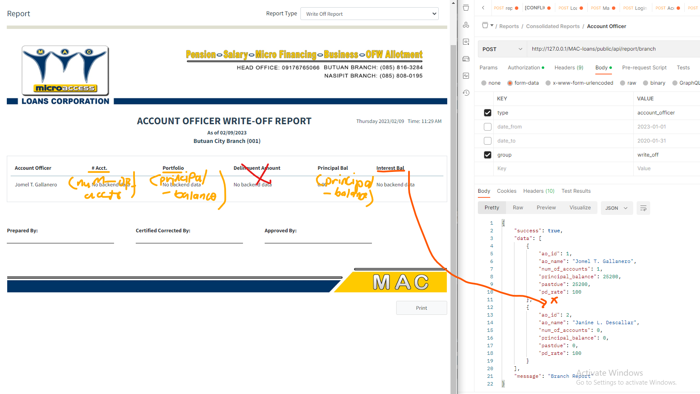Click the back arrow beside request tabs
Image resolution: width=700 pixels, height=394 pixels.
(483, 8)
